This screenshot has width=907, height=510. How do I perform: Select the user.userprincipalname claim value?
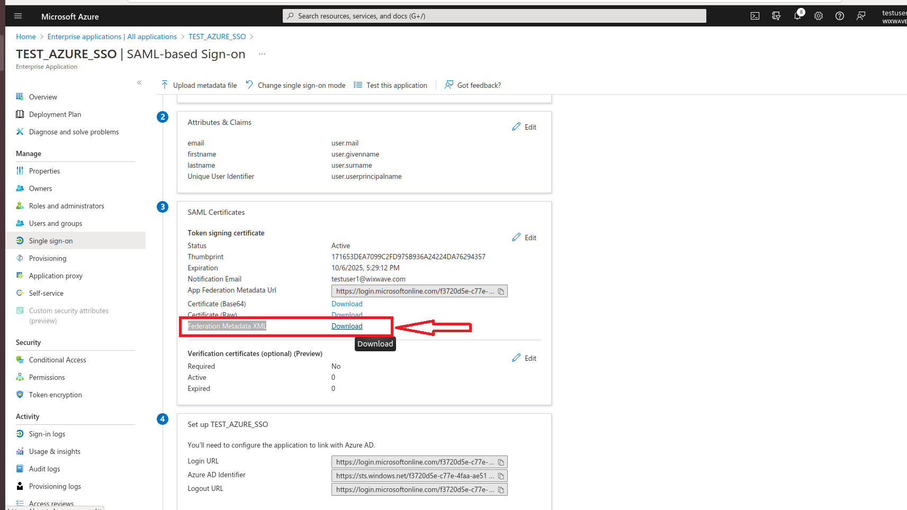pos(366,176)
